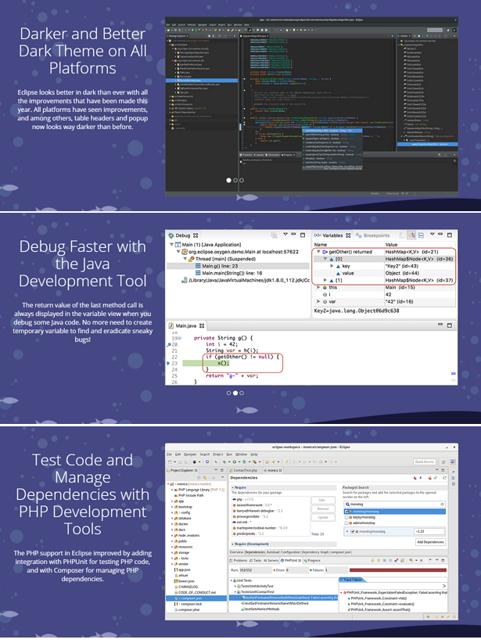
Task: Collapse getOther() returned variable row
Action: click(318, 252)
